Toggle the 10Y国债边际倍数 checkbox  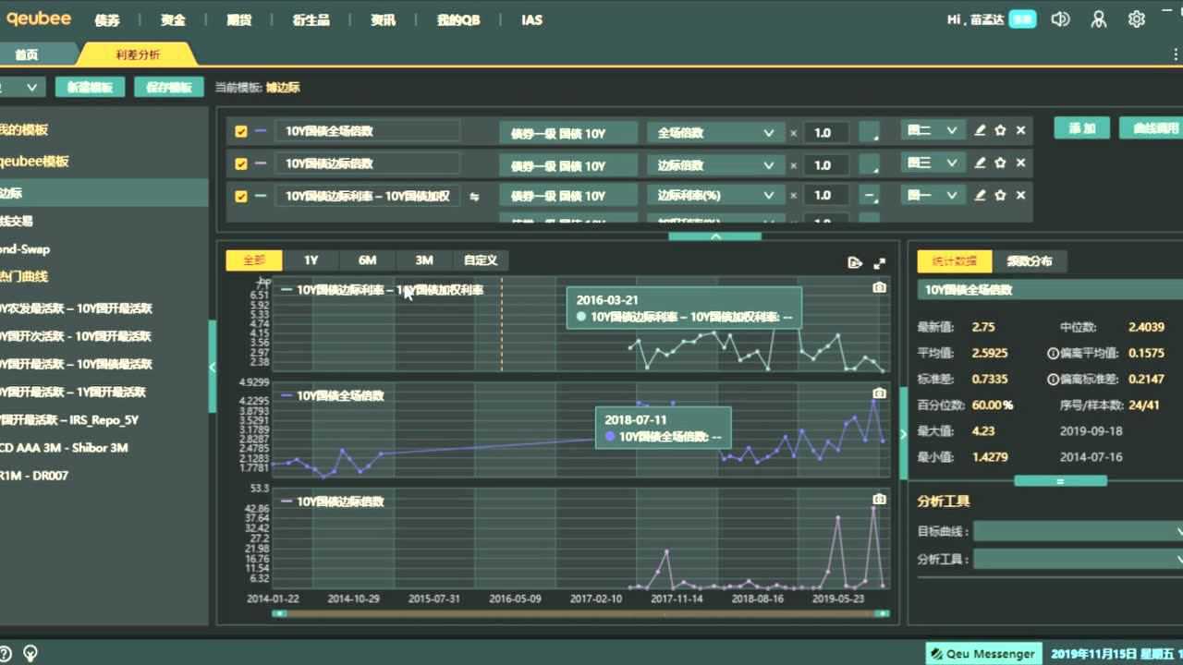241,163
